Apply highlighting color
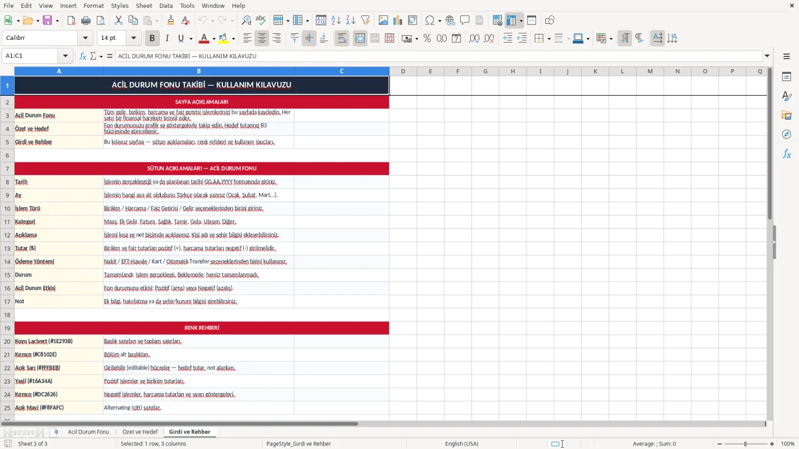The image size is (799, 449). tap(224, 39)
